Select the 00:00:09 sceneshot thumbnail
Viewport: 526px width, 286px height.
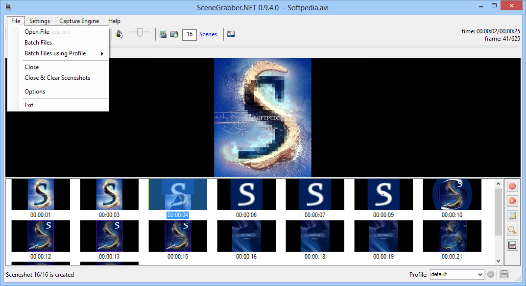click(x=383, y=194)
